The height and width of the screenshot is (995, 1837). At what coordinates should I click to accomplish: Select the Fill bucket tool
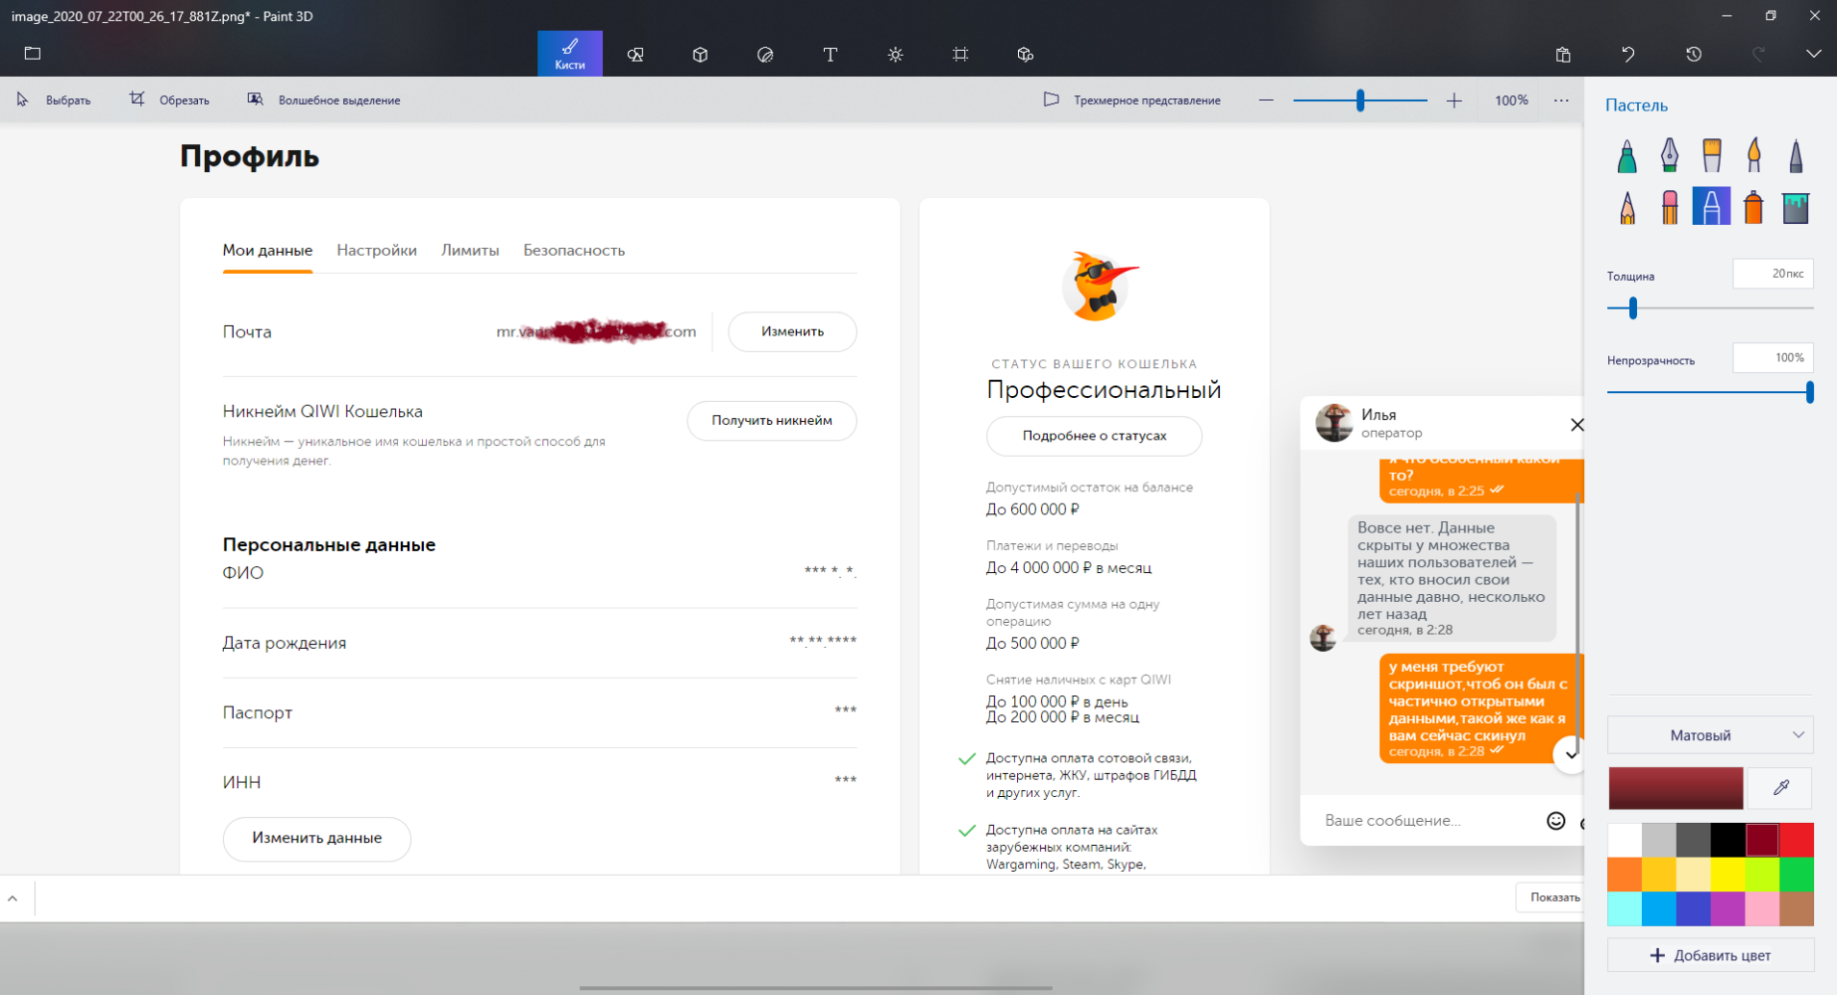(1795, 207)
